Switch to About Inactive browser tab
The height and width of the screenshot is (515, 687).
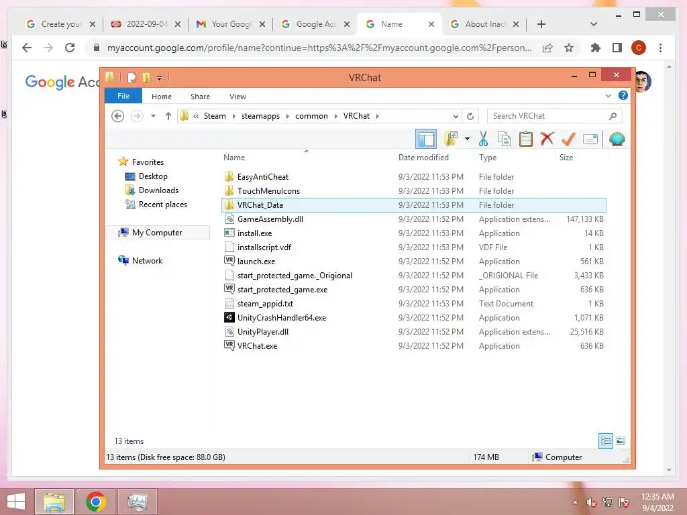coord(484,24)
